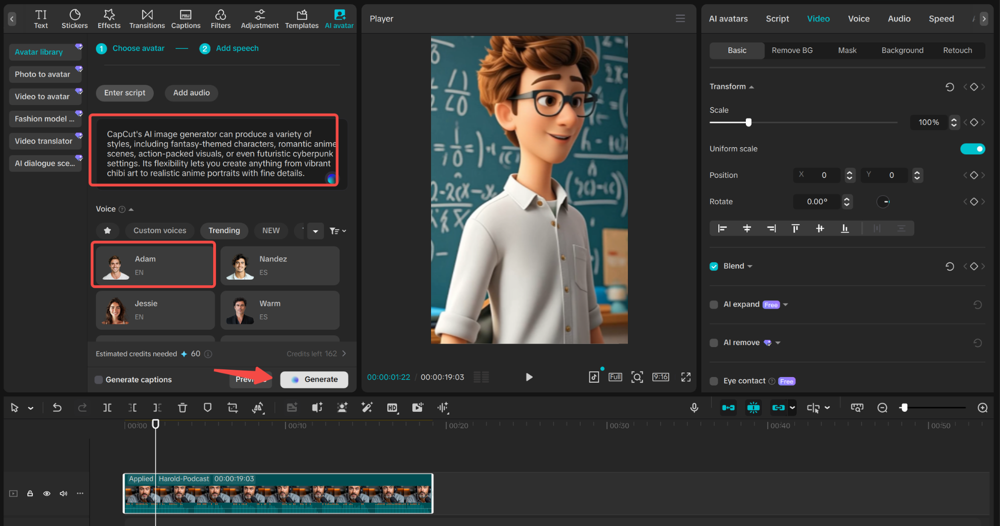Click the split clip icon
Image resolution: width=1000 pixels, height=526 pixels.
[x=107, y=408]
